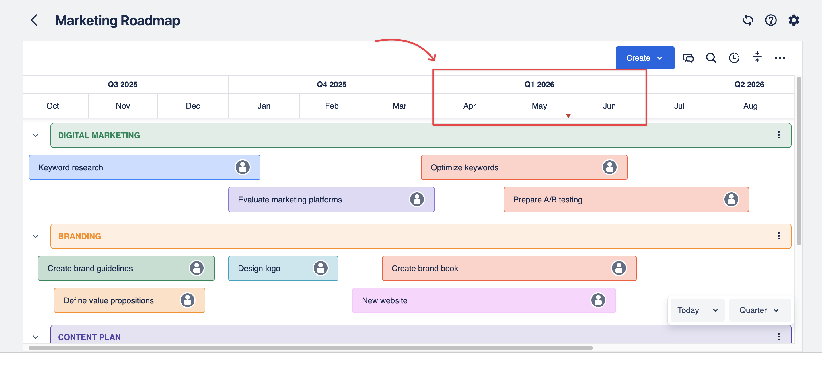This screenshot has width=822, height=379.
Task: Open the Create dropdown button
Action: [x=644, y=58]
